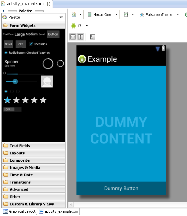Pick the QuickContactBadge avatar widget
The image size is (187, 216).
(x=47, y=81)
